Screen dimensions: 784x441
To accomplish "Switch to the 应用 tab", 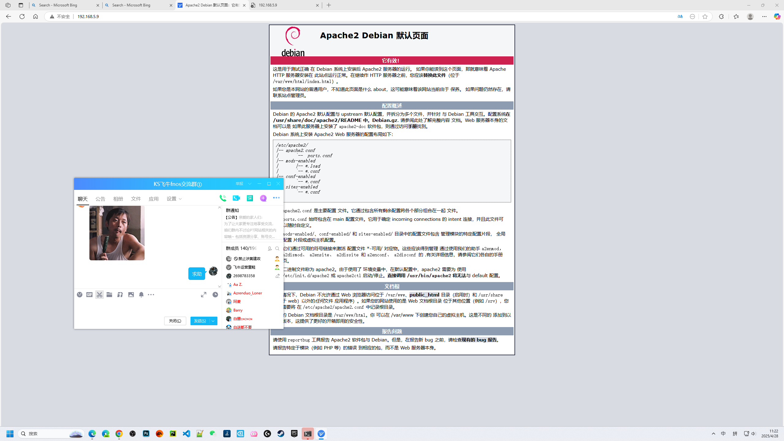I will coord(154,199).
